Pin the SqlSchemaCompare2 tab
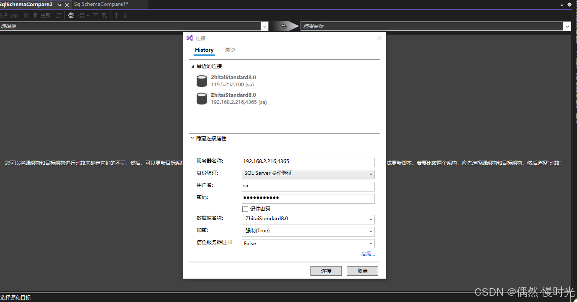This screenshot has width=577, height=302. (59, 5)
